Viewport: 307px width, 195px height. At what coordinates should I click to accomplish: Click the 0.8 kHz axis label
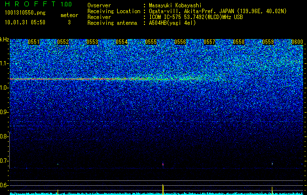tap(3, 136)
